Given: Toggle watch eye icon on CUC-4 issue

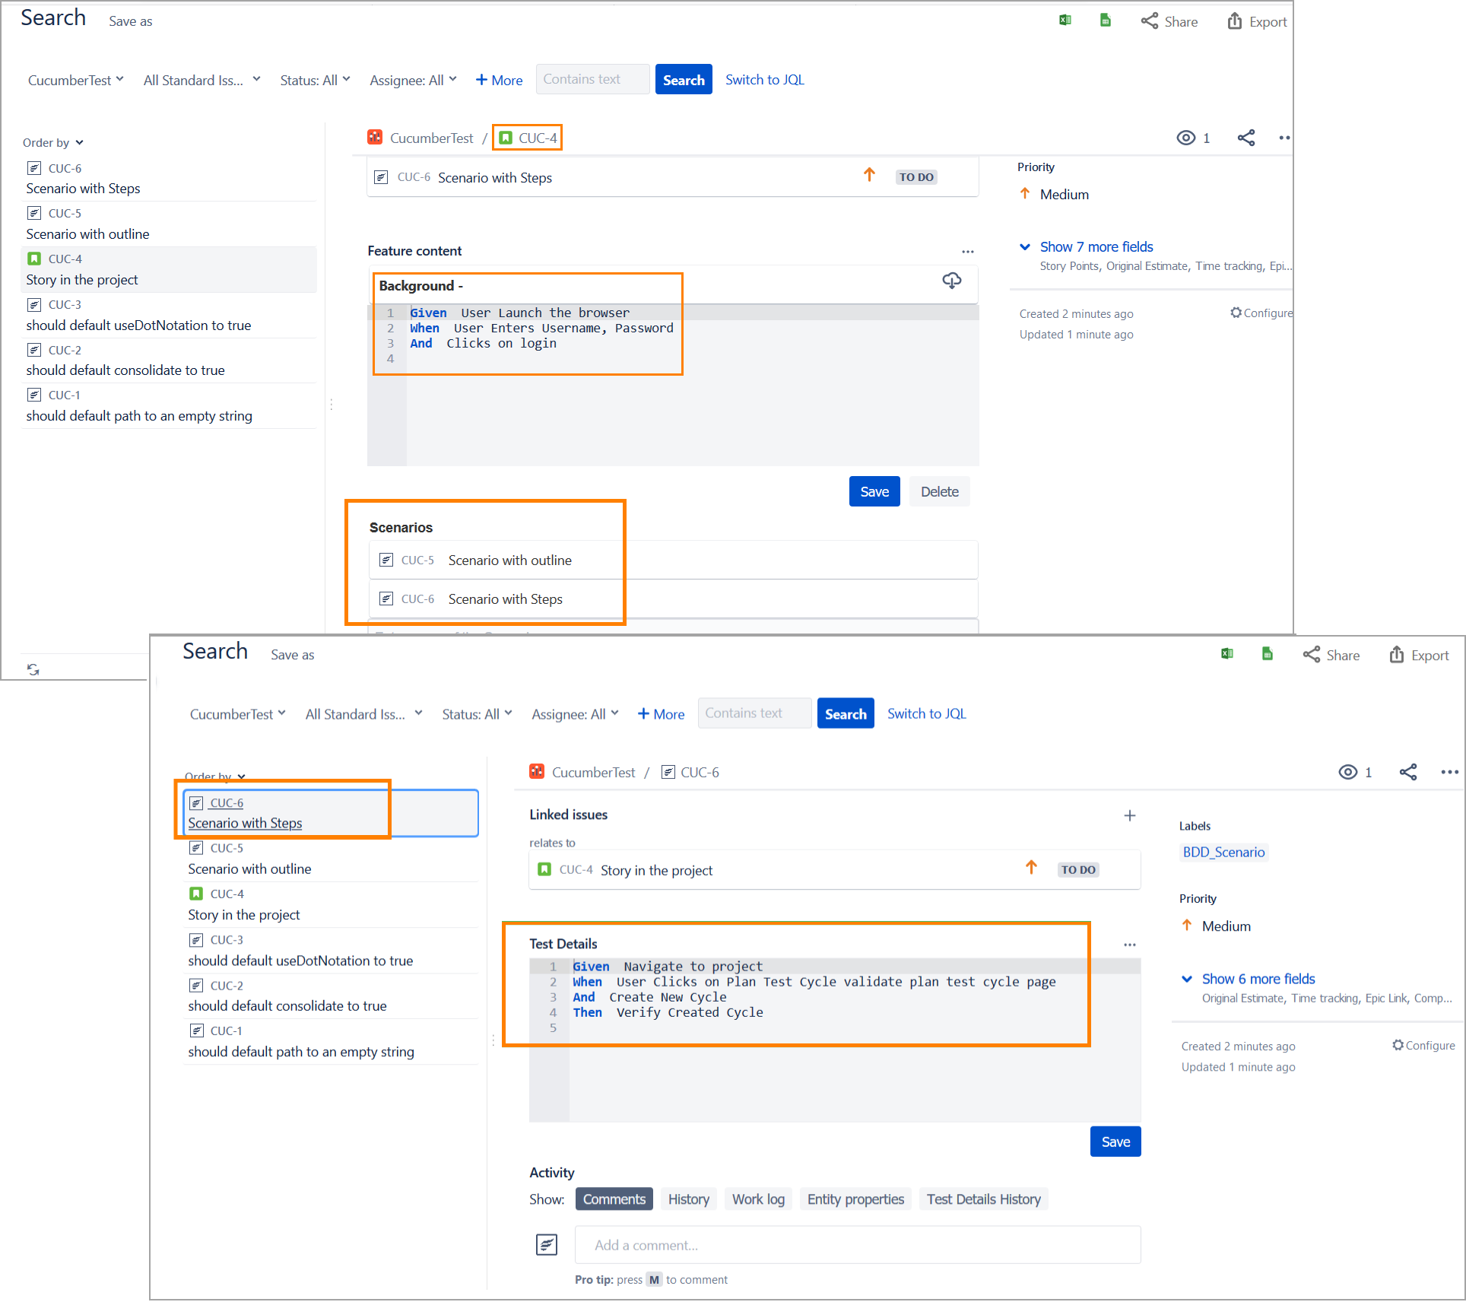Looking at the screenshot, I should (1185, 138).
